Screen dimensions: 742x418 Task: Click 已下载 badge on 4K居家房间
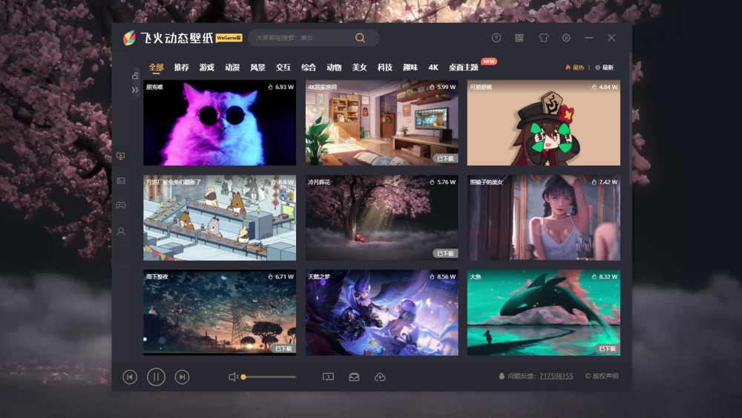point(445,159)
